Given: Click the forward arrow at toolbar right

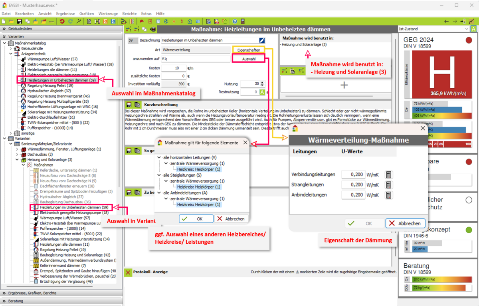Looking at the screenshot, I should tap(455, 21).
